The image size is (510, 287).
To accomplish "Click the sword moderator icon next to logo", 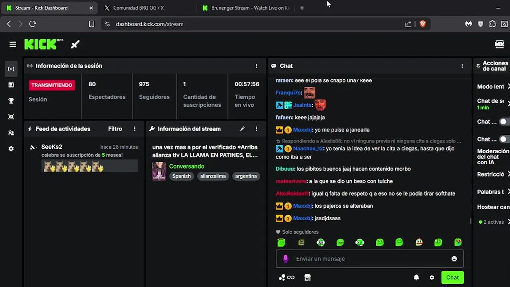I will 75,44.
